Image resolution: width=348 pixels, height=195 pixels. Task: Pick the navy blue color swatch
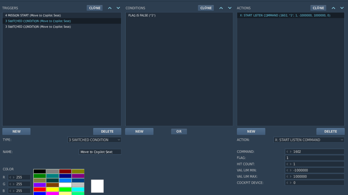click(65, 176)
